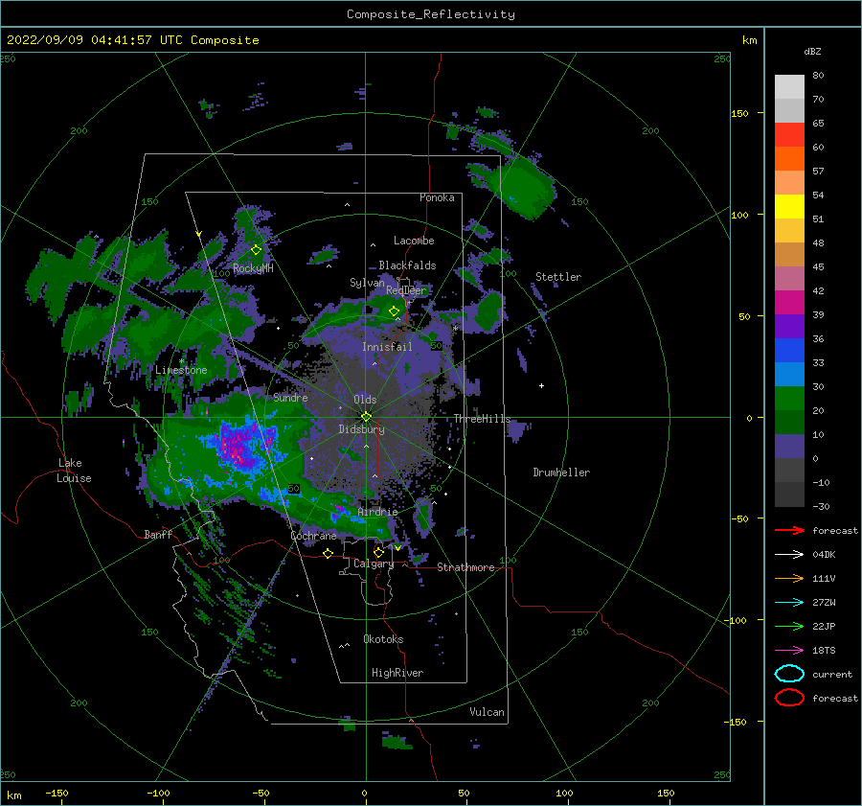Click the red forecast ellipse icon

[789, 698]
